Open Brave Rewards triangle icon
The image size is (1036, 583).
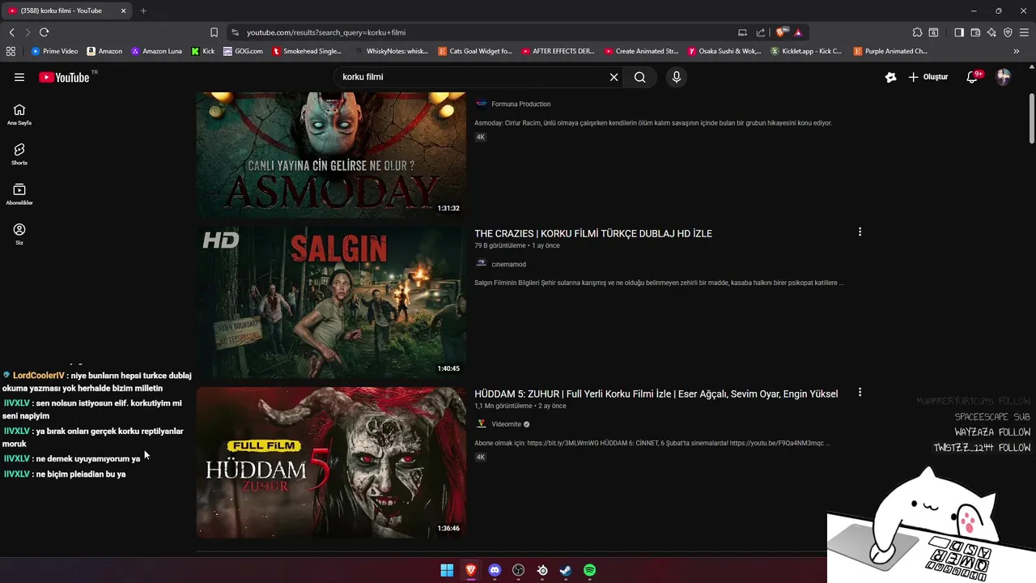pyautogui.click(x=798, y=32)
